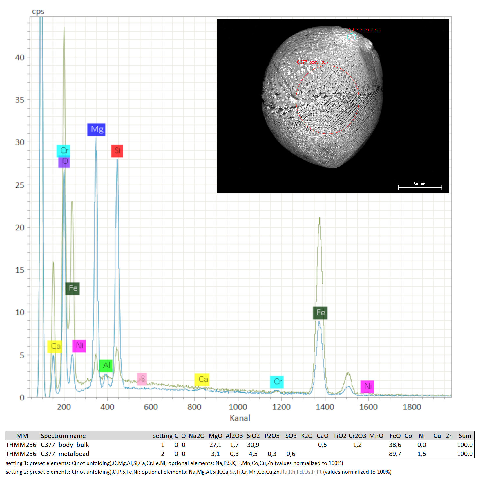Select the C377_body_bulk row name in table
The width and height of the screenshot is (478, 480).
point(65,445)
